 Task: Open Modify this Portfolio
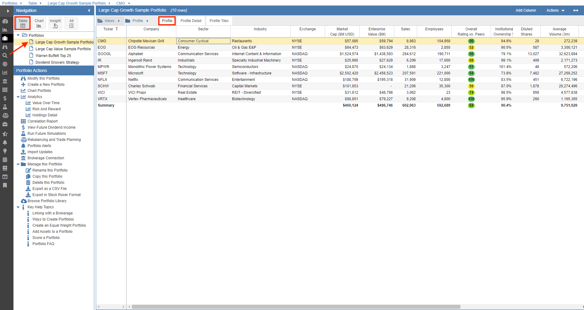tap(43, 78)
